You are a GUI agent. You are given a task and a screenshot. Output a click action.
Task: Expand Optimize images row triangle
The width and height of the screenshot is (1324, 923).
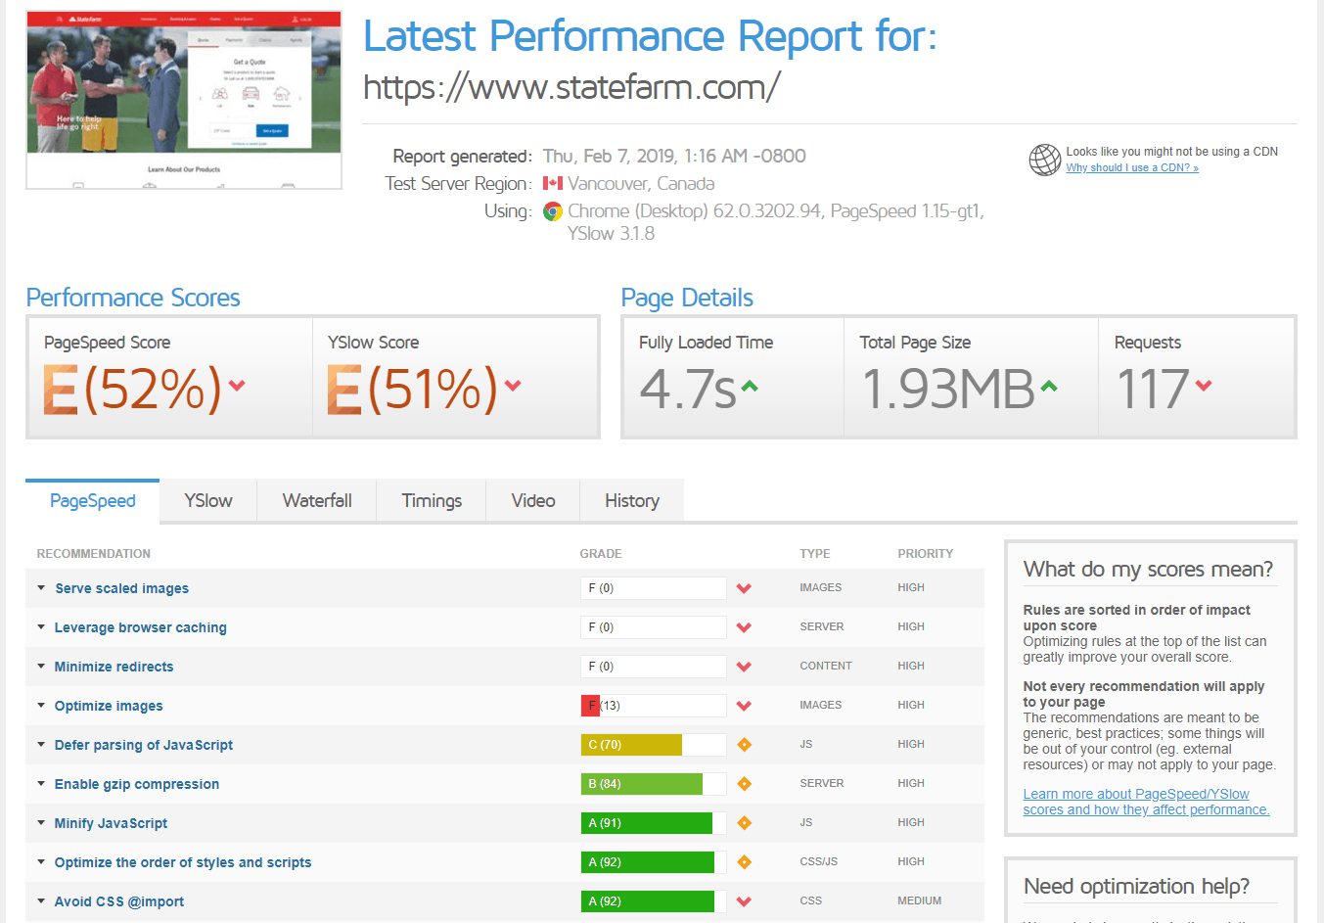[41, 705]
